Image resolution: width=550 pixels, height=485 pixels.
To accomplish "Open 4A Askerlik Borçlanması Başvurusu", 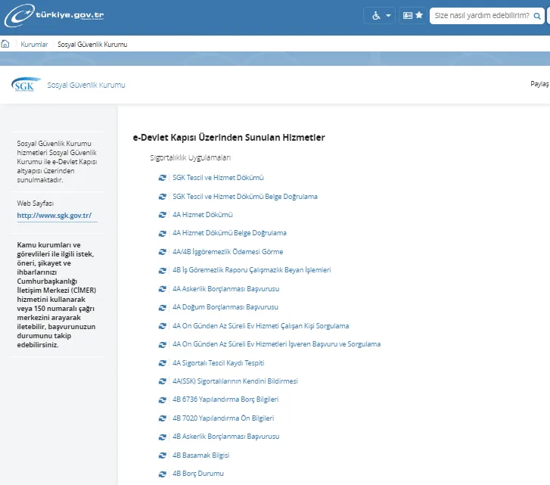I will pyautogui.click(x=226, y=288).
